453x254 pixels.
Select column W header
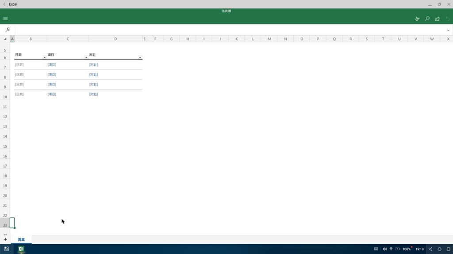coord(432,39)
